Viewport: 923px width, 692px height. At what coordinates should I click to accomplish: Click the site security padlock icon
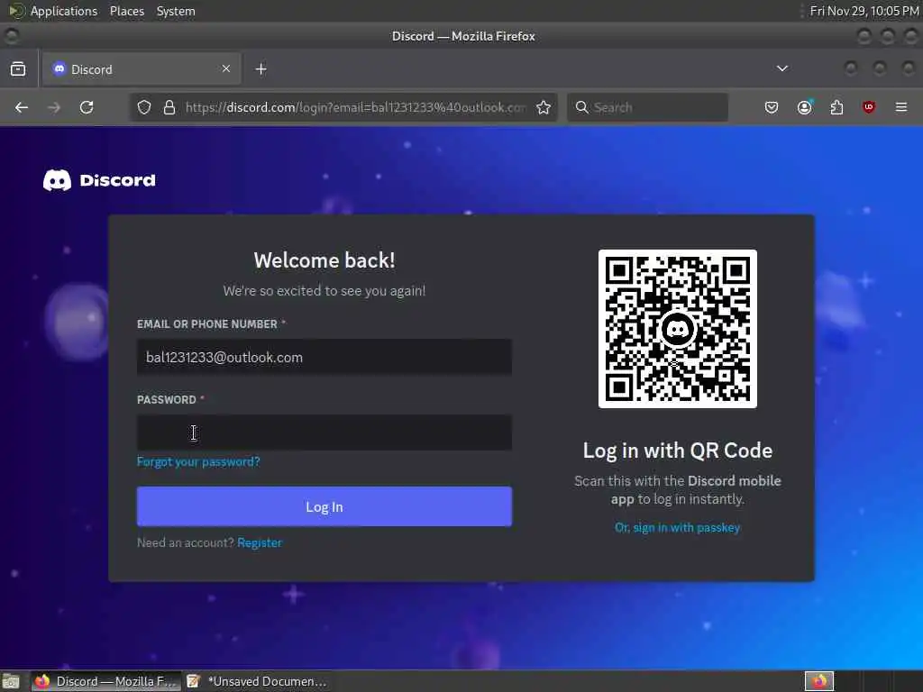(169, 107)
